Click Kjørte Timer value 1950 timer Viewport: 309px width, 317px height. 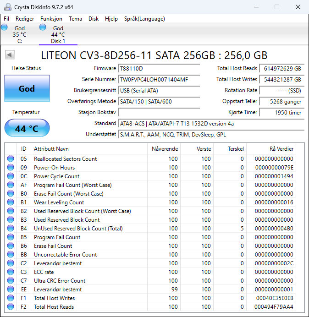[281, 112]
